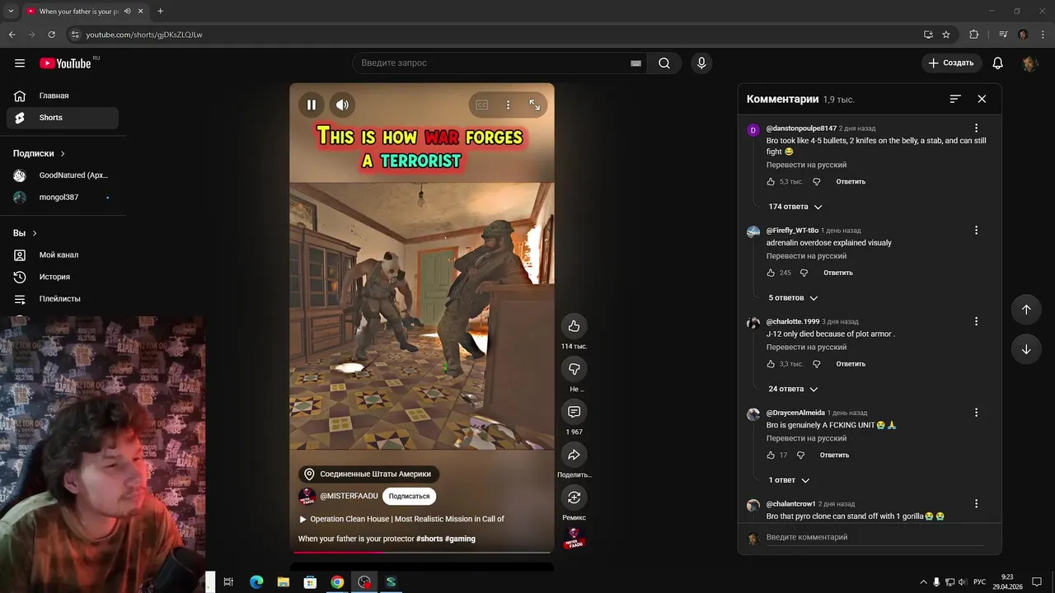Open Chrome extensions puzzle icon
This screenshot has width=1055, height=593.
(x=974, y=35)
